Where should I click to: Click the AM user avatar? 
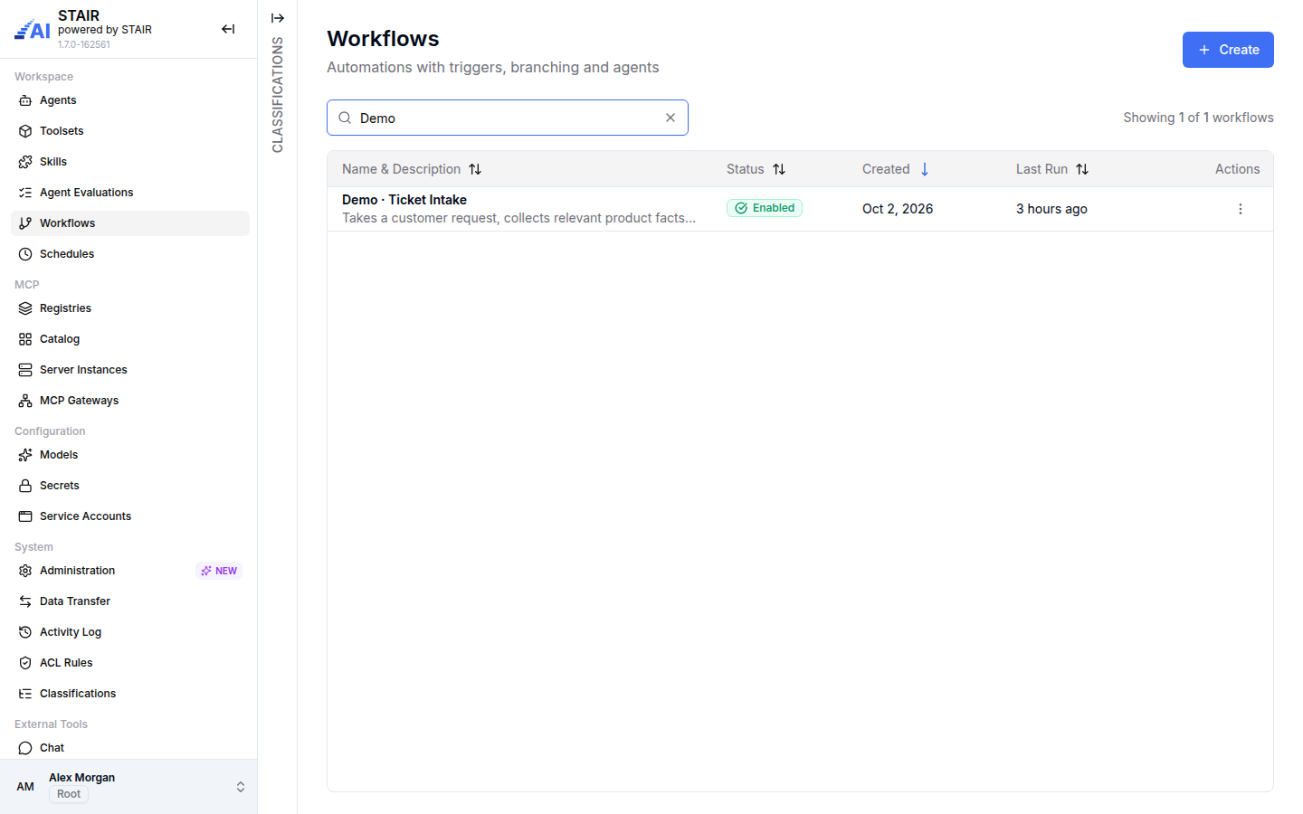(25, 787)
